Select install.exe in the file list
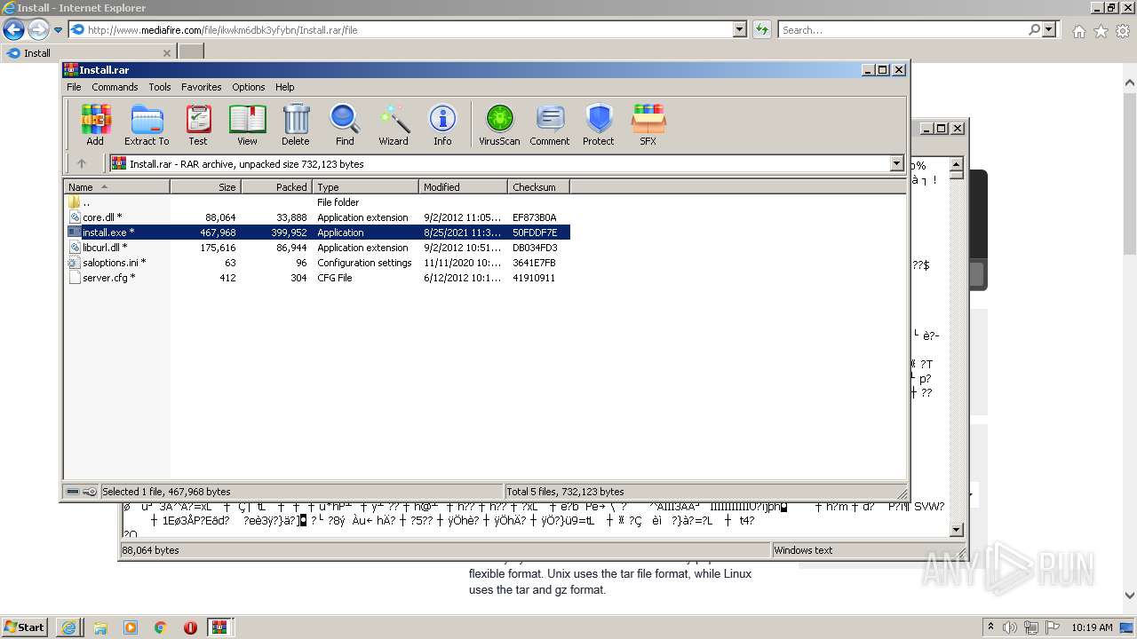The height and width of the screenshot is (639, 1137). point(108,233)
